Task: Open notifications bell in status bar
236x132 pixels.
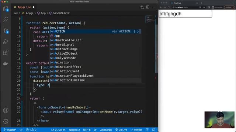Action: (153, 130)
